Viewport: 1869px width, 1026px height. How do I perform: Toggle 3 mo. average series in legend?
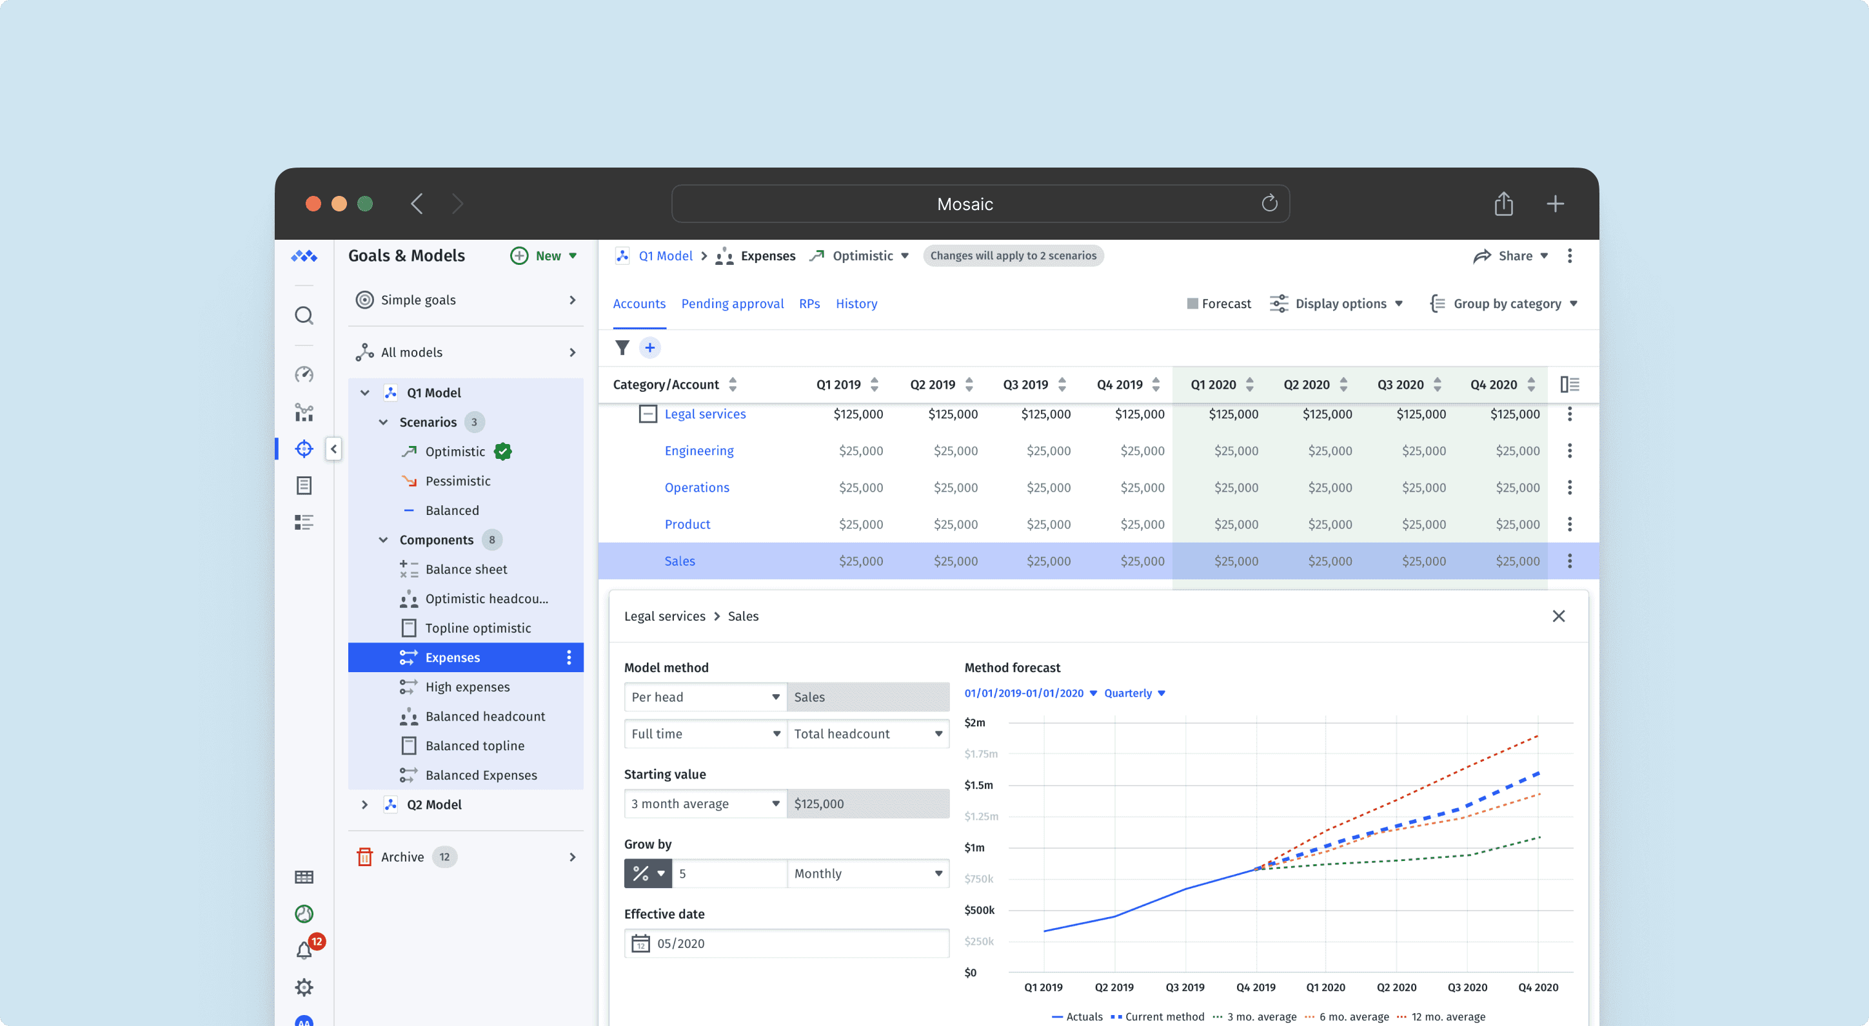1254,1016
